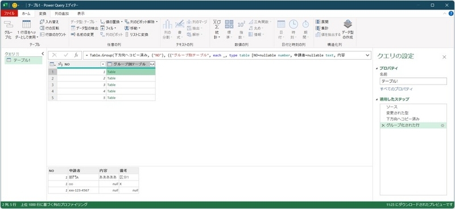
Task: Click the Table cell in row 3
Action: pos(131,85)
